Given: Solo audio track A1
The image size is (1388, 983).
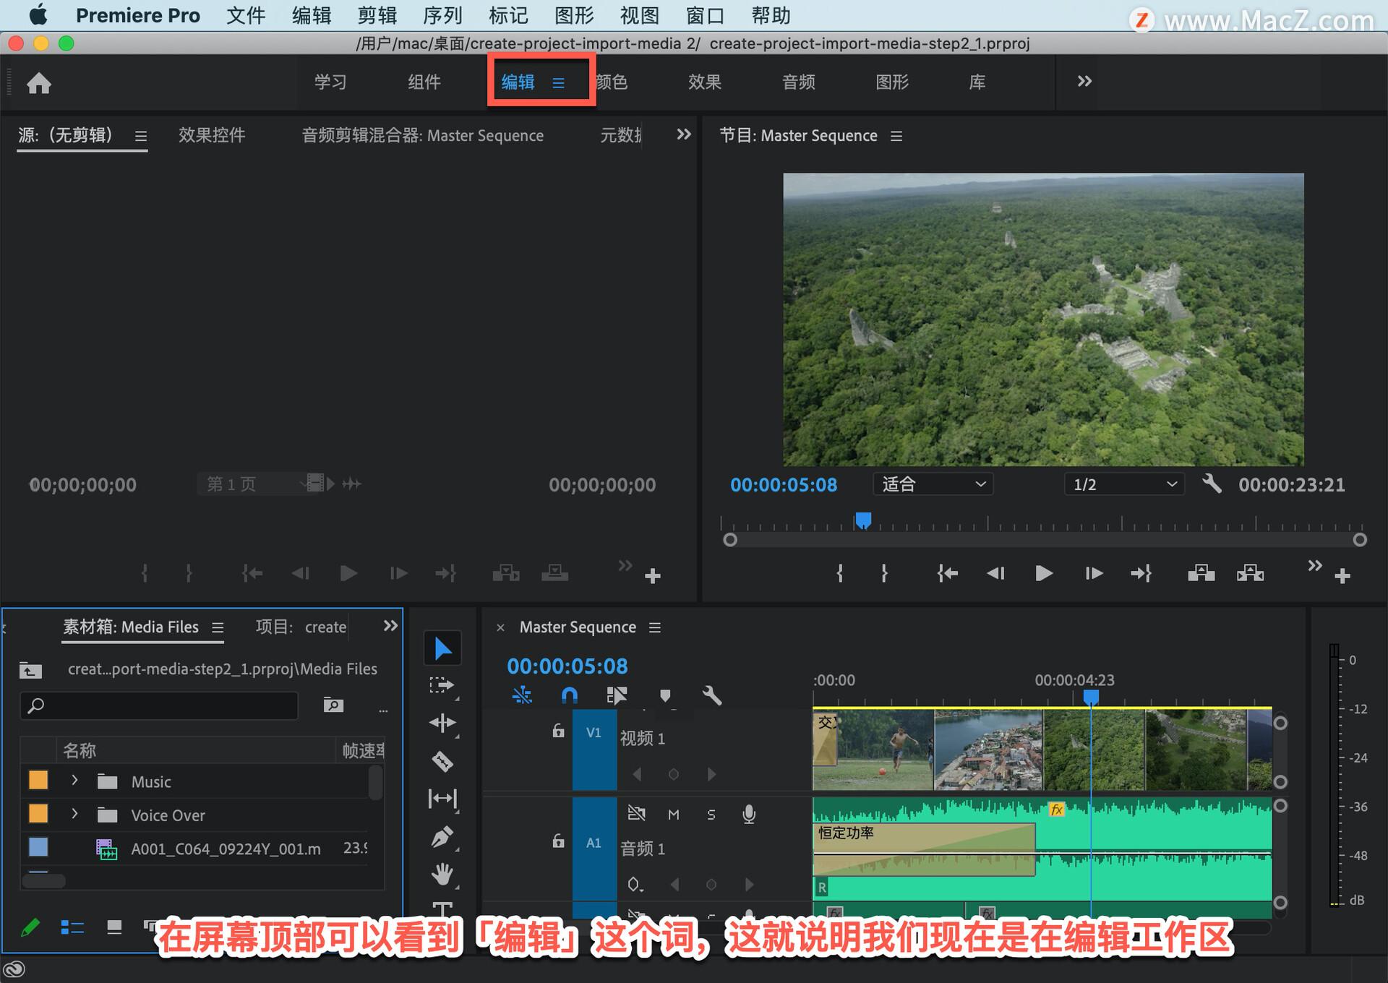Looking at the screenshot, I should (711, 815).
